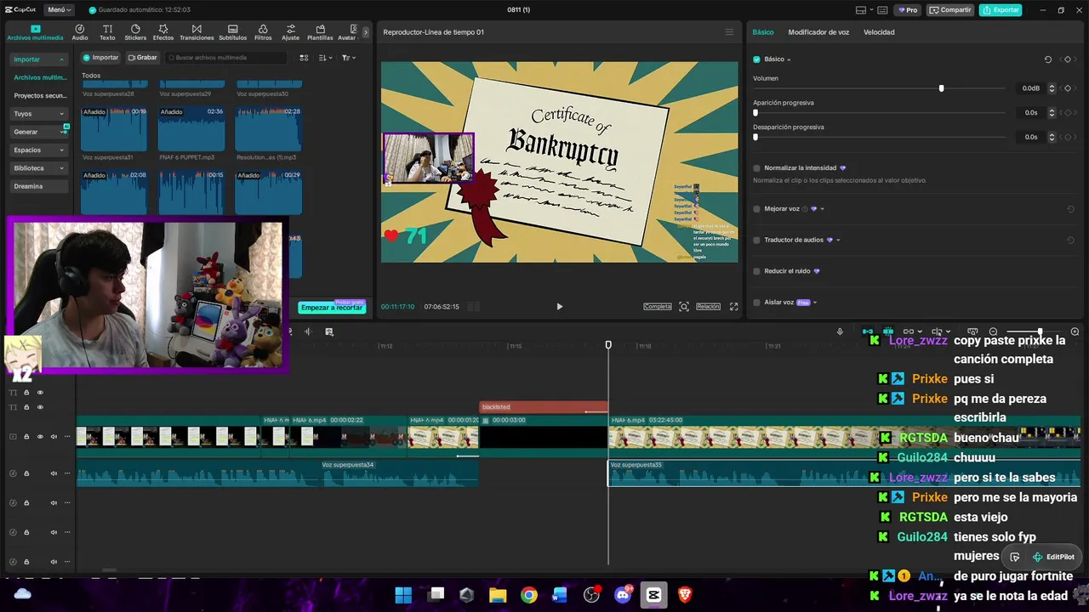This screenshot has height=612, width=1089.
Task: Open the Efectos panel
Action: pos(163,32)
